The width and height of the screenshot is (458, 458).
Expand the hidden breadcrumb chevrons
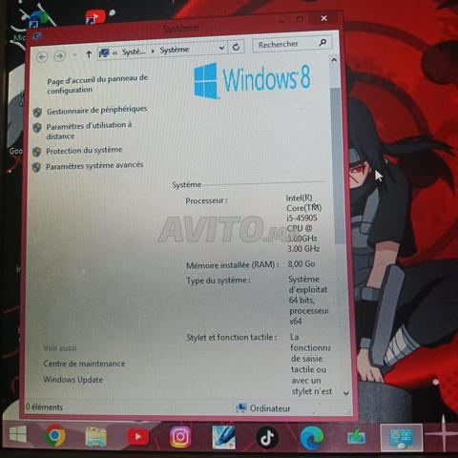pyautogui.click(x=114, y=52)
